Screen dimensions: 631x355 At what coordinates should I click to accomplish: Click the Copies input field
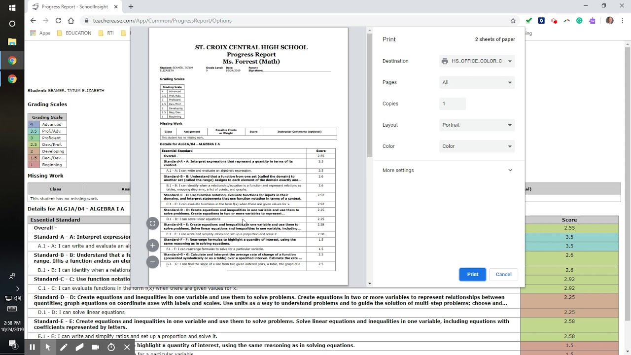click(x=453, y=104)
